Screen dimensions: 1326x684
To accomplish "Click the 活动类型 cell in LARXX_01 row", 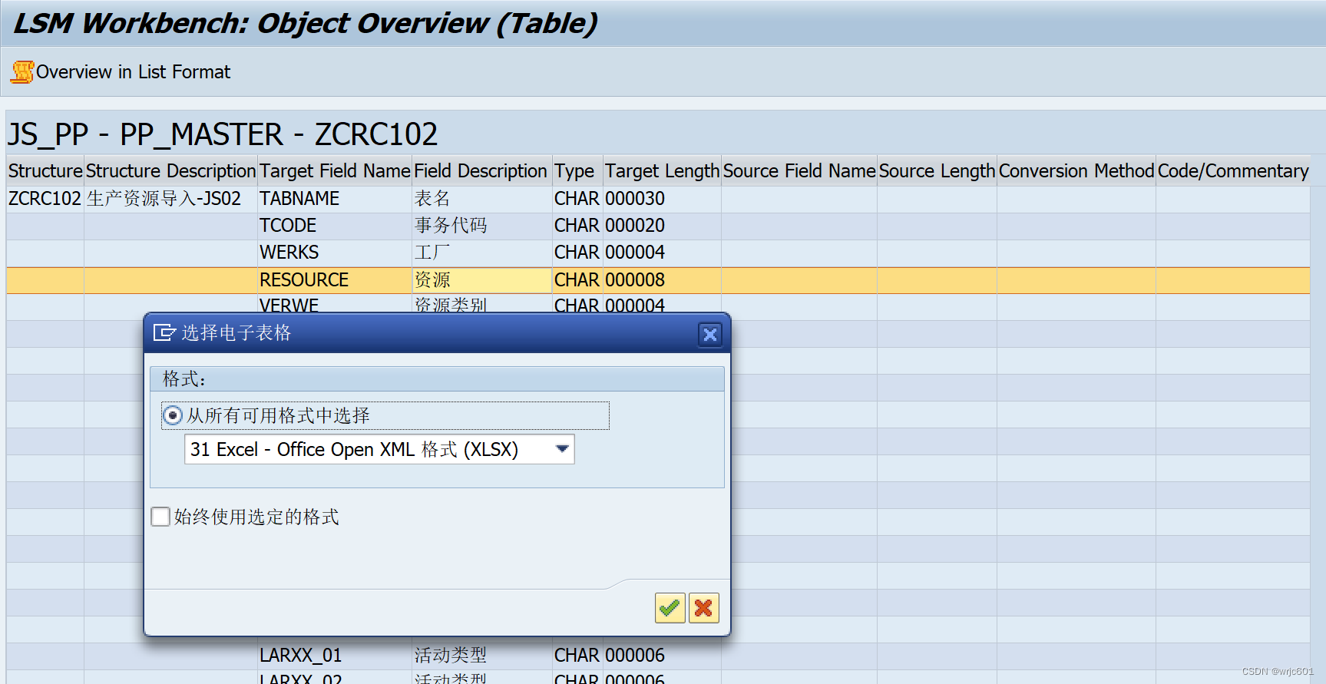I will (482, 656).
